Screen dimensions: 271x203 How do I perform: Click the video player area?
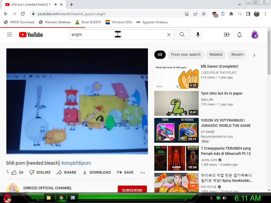(77, 101)
